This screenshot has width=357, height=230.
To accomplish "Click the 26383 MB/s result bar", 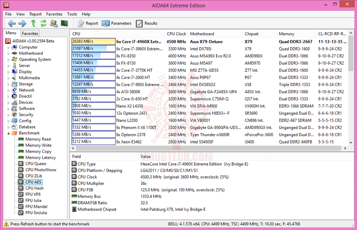I will click(x=93, y=42).
